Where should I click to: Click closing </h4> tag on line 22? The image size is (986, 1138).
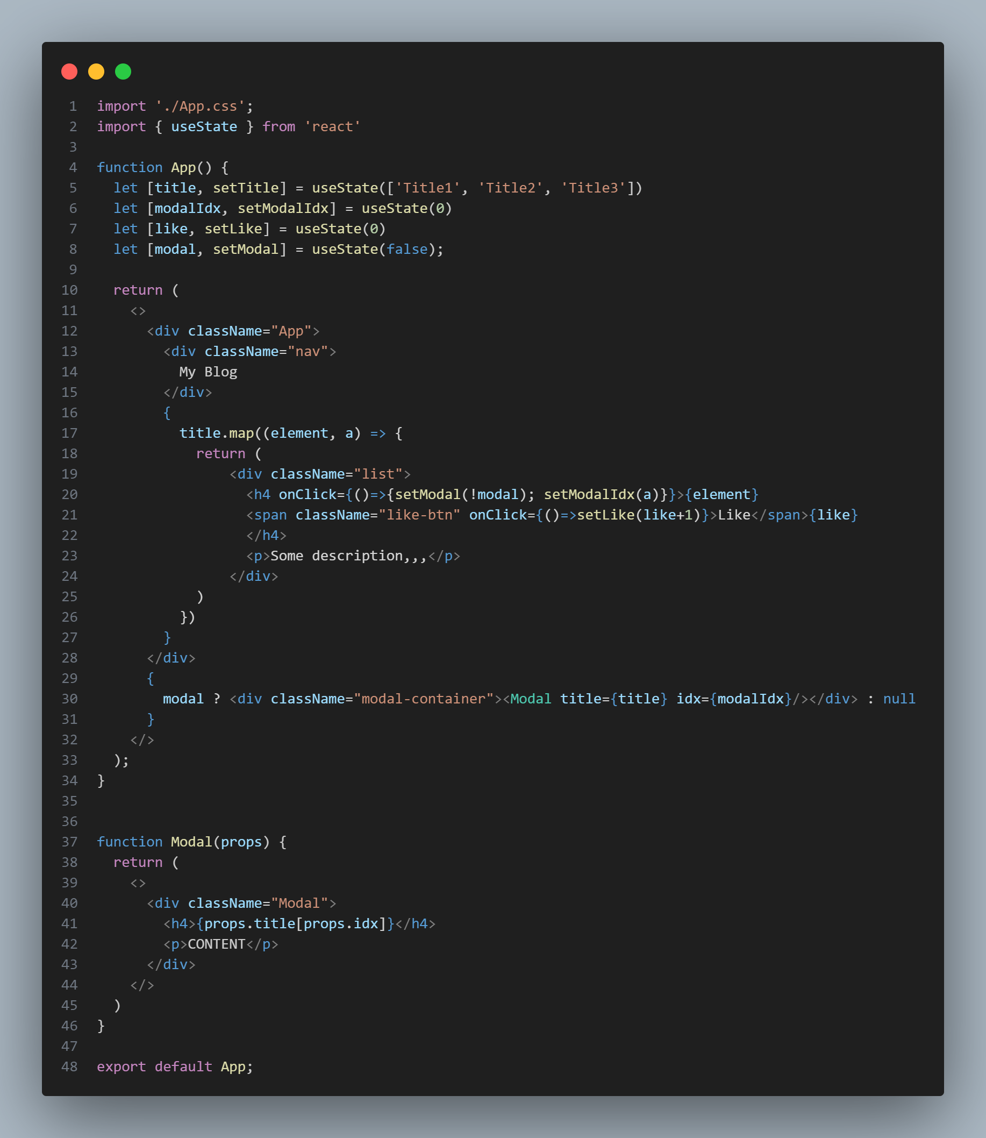pyautogui.click(x=266, y=536)
